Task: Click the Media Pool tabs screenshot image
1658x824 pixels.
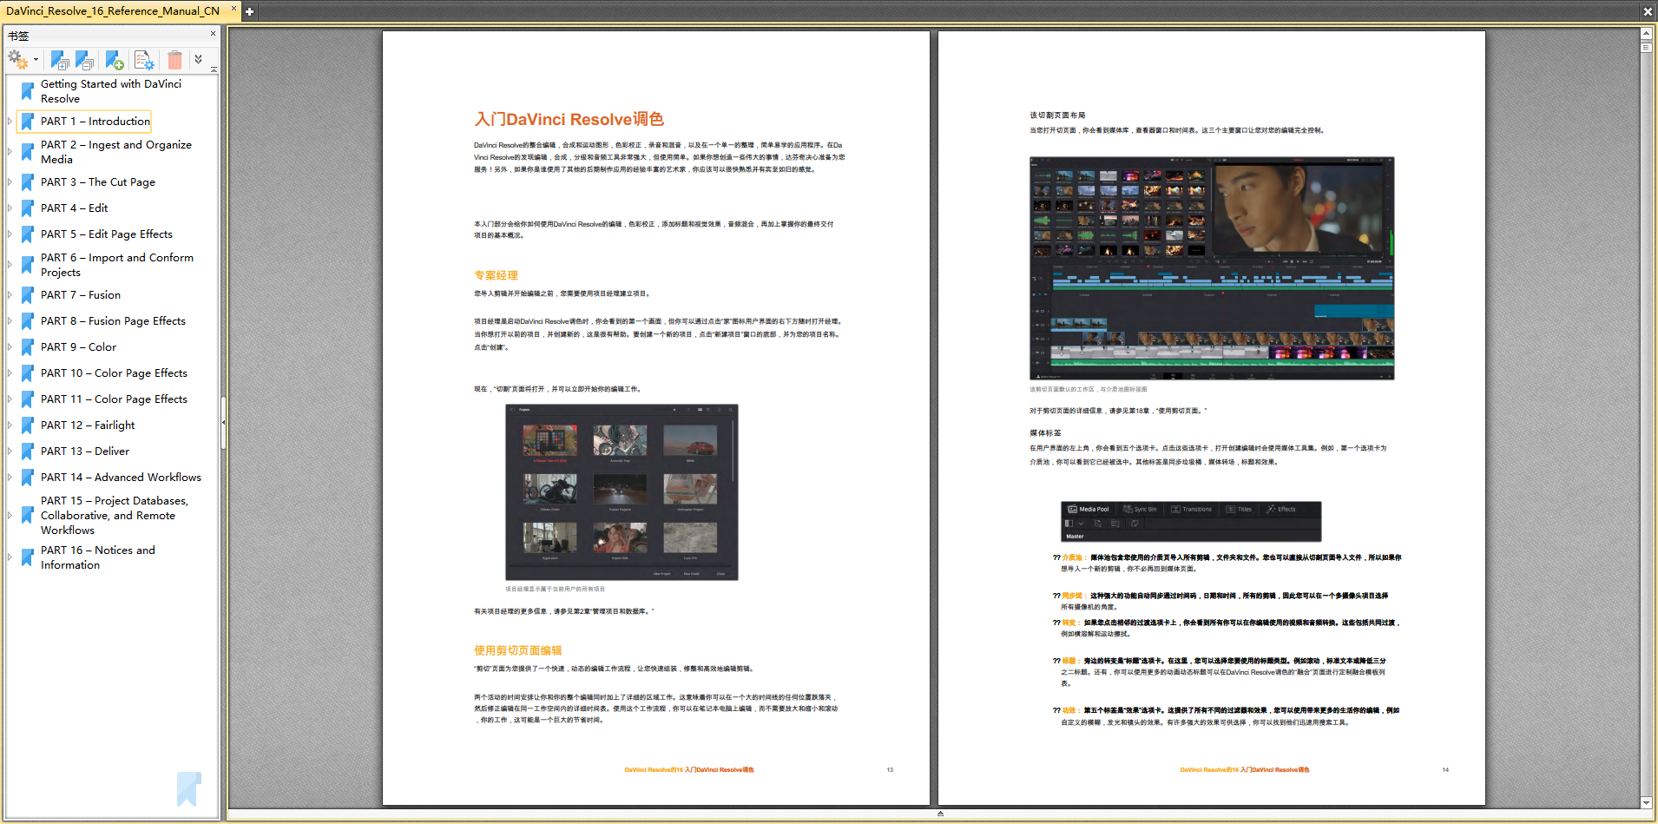Action: coord(1191,522)
